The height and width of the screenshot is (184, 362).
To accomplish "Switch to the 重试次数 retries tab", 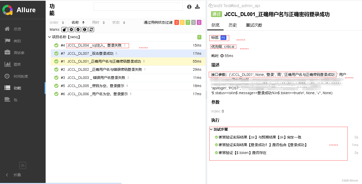I will (x=254, y=25).
